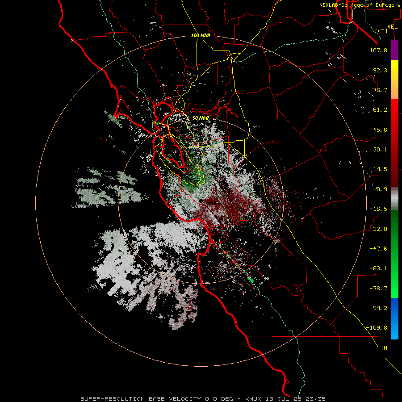Select the 107.8 legend value

(378, 50)
